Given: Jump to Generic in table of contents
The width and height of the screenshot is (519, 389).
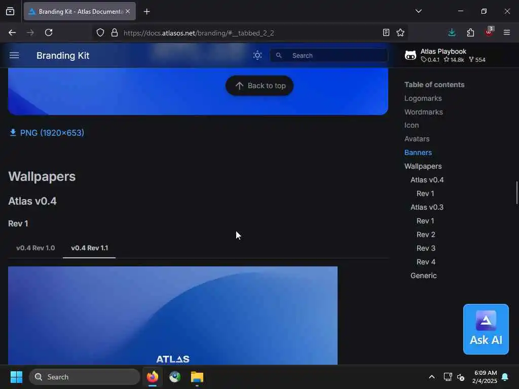Looking at the screenshot, I should click(423, 276).
